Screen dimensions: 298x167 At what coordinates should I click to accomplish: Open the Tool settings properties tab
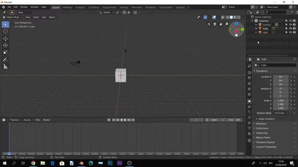click(250, 66)
